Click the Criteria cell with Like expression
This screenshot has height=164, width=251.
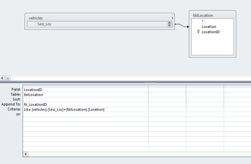tap(85, 109)
